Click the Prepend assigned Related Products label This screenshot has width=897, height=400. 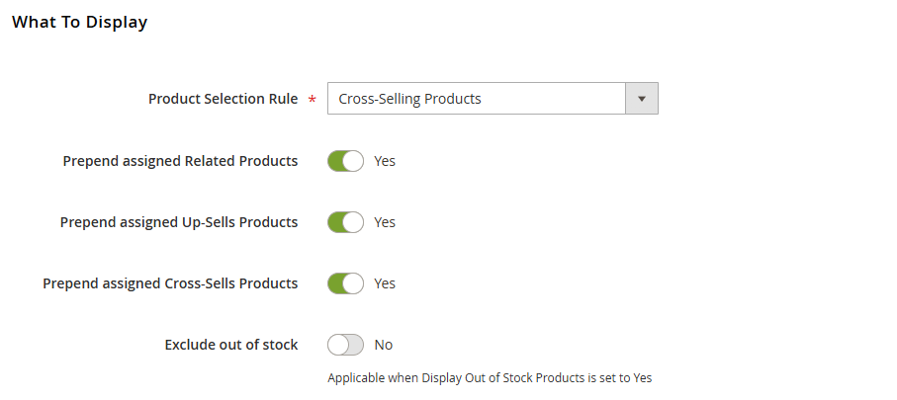point(180,161)
